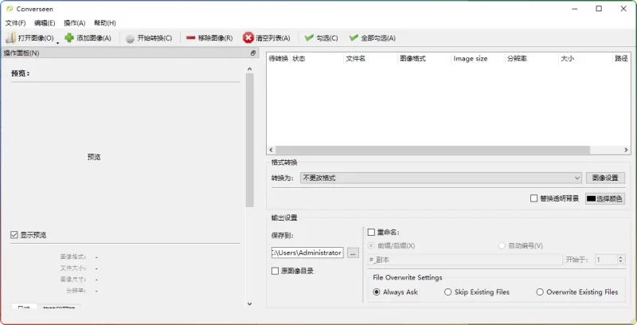Image resolution: width=637 pixels, height=325 pixels.
Task: Float the 操作面板(N) panel using its icon
Action: 253,53
